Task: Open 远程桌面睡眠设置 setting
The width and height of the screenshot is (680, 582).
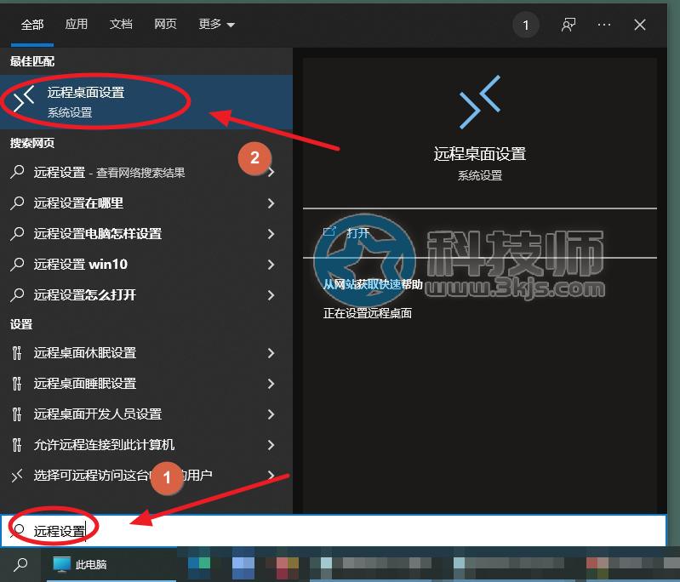Action: tap(146, 384)
